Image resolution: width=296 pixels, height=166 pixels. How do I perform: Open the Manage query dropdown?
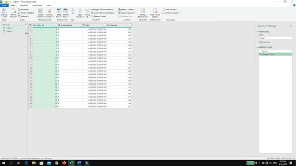pos(24,17)
